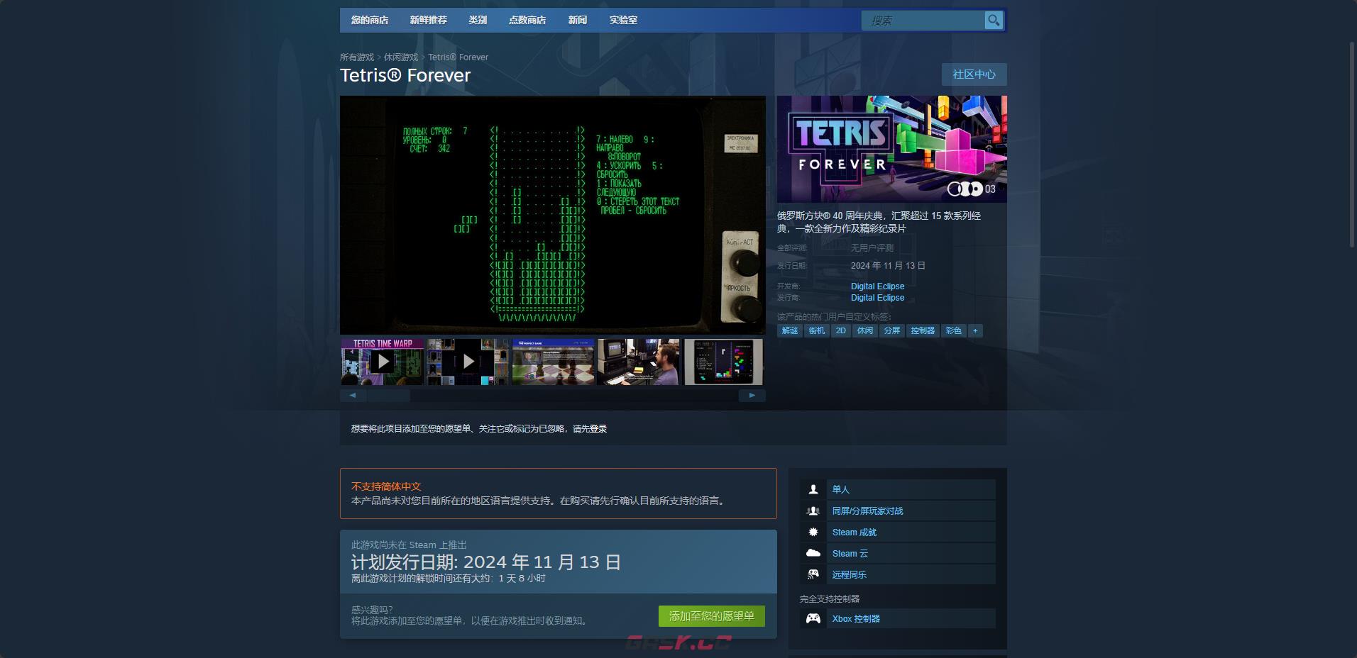Image resolution: width=1357 pixels, height=658 pixels.
Task: Click the Single-player (单人) person icon
Action: tap(813, 489)
